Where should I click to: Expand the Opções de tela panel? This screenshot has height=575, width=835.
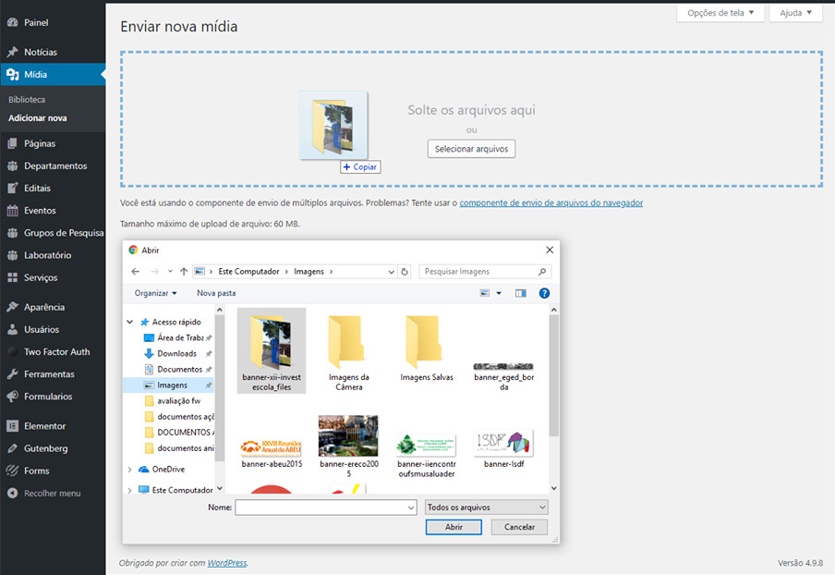(x=720, y=13)
